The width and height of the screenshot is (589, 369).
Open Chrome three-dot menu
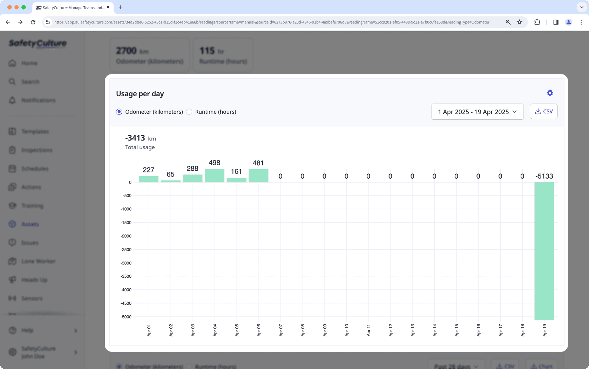[581, 22]
